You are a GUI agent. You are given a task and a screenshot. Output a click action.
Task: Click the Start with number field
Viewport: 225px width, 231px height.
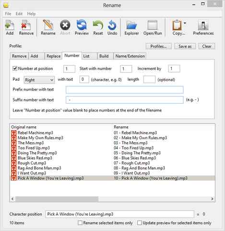click(x=126, y=69)
